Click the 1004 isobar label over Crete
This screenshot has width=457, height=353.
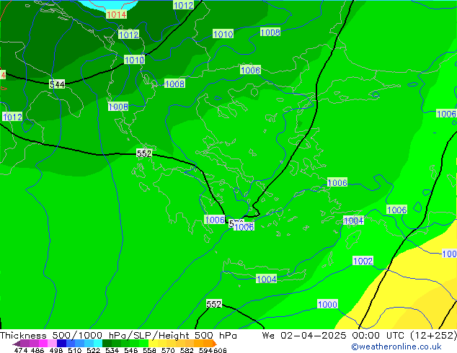tap(267, 280)
